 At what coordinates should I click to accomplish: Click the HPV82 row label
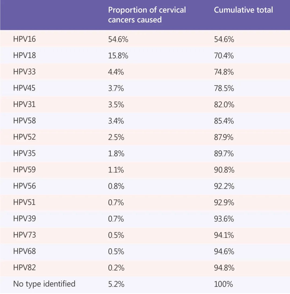pyautogui.click(x=24, y=268)
